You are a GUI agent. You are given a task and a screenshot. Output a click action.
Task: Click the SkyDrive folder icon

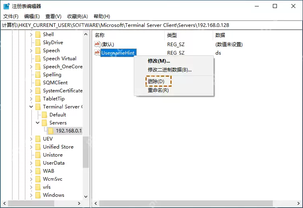click(38, 42)
